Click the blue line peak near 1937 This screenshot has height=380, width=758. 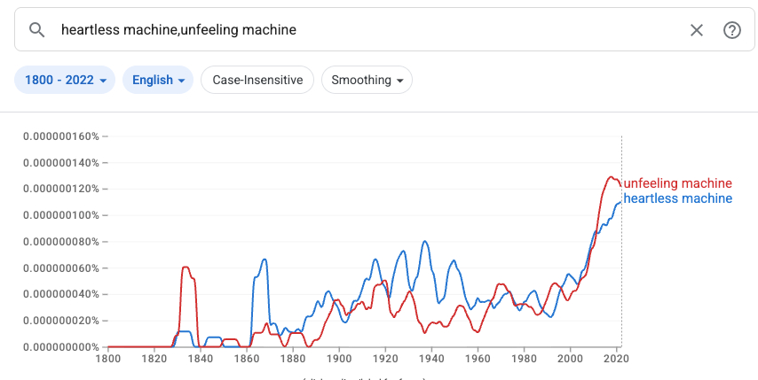coord(425,241)
